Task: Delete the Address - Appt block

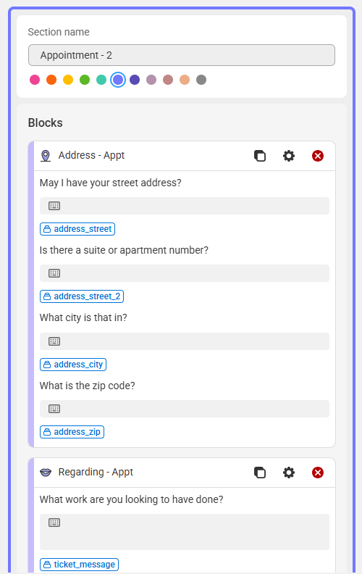Action: click(317, 156)
